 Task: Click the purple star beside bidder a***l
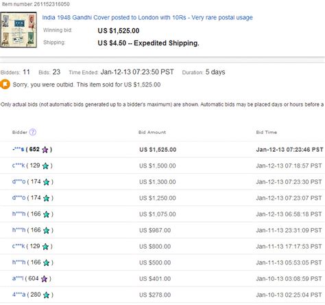point(44,279)
